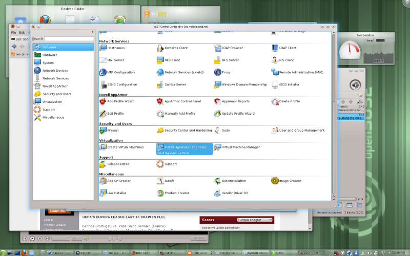Open Network Services (xinetd) module
The height and width of the screenshot is (256, 410).
pos(180,72)
